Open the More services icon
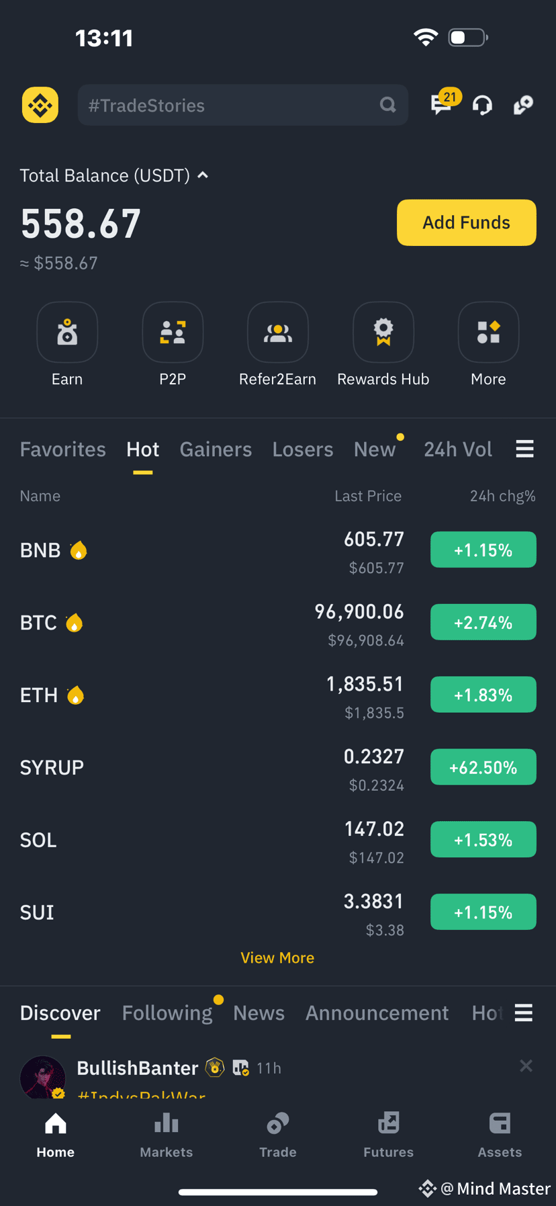Screen dimensions: 556x1206 pyautogui.click(x=489, y=332)
